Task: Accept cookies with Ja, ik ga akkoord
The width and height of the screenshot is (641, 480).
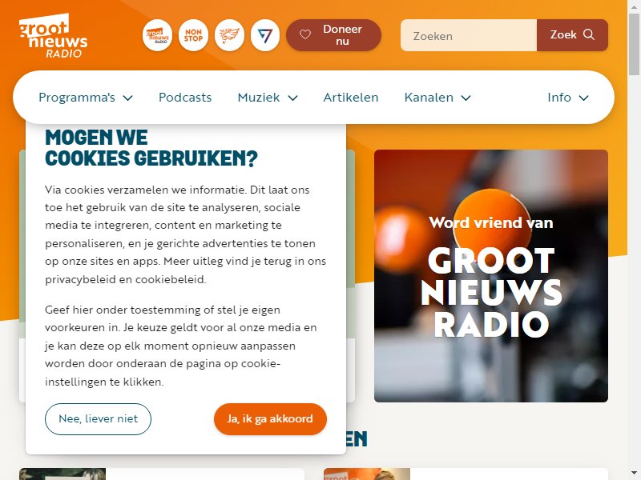Action: click(x=270, y=418)
